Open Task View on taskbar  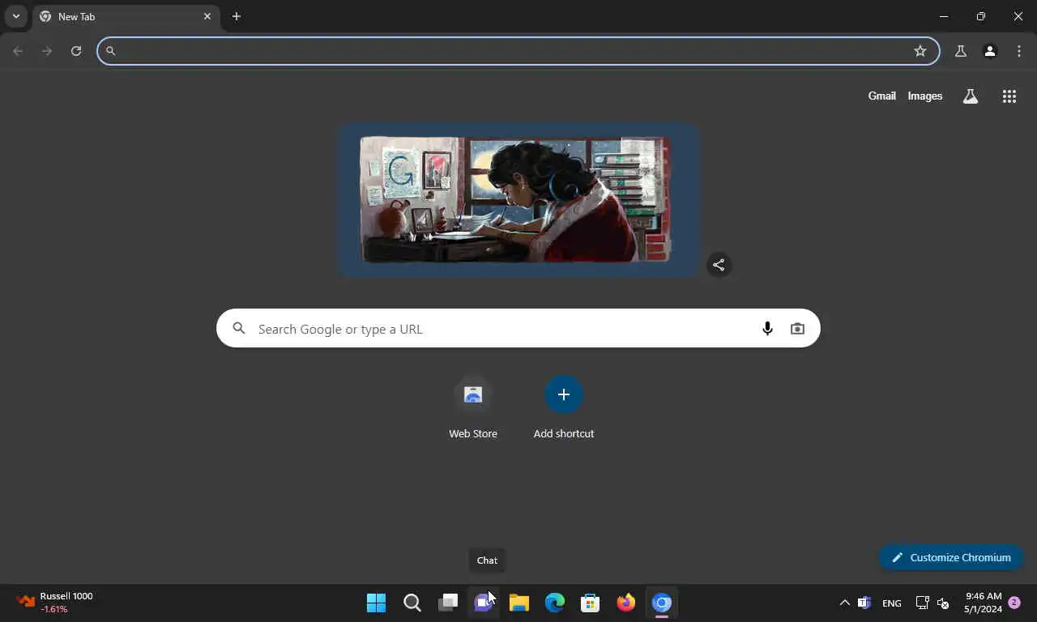448,603
